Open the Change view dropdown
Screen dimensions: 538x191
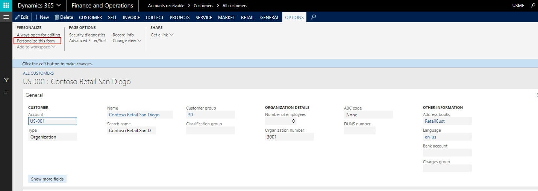point(127,41)
